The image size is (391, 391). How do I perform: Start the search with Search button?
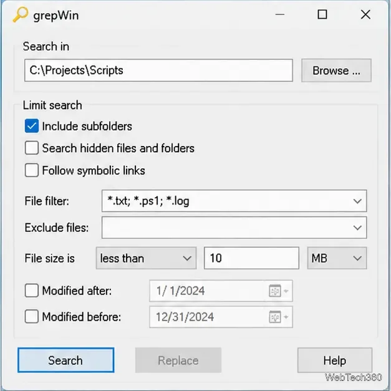[66, 360]
